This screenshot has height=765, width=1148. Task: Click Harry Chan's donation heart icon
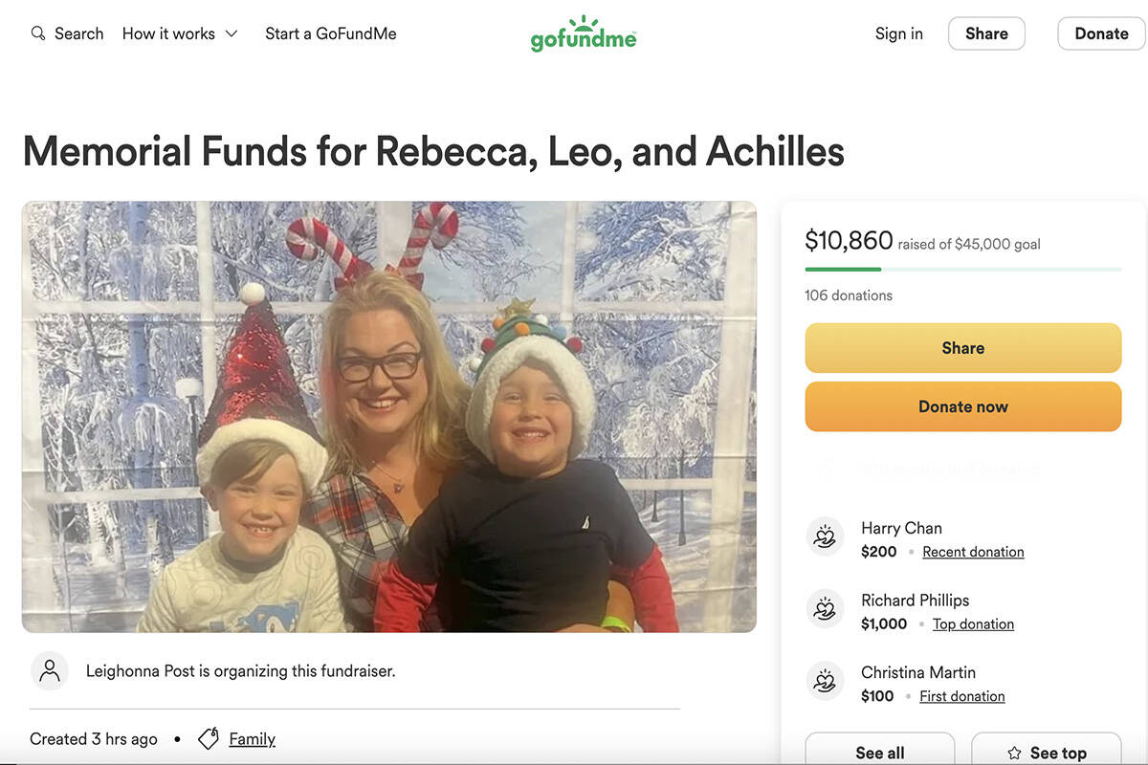[x=825, y=537]
